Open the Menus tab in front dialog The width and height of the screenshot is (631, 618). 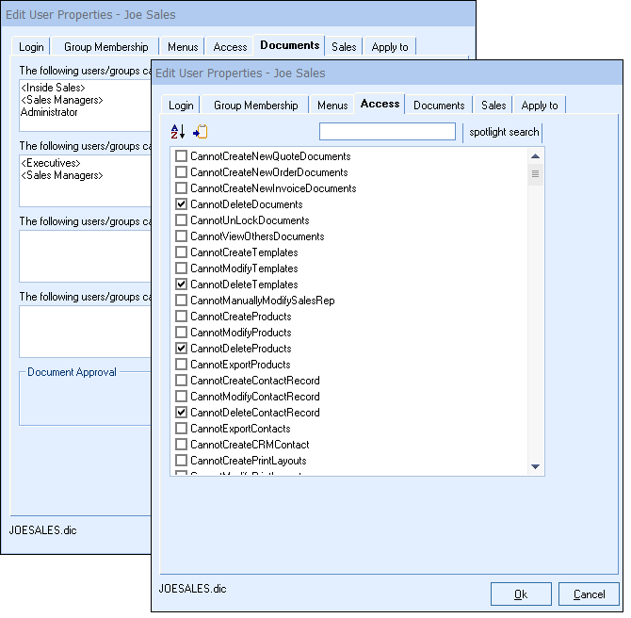332,106
